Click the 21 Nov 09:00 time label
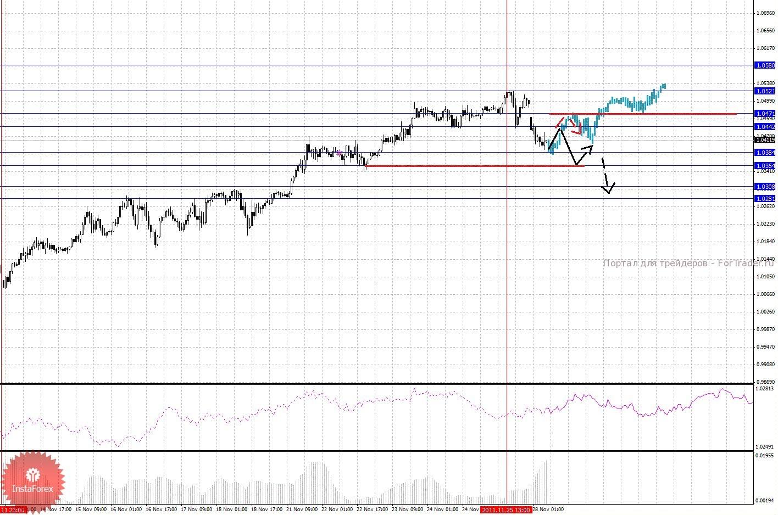Image resolution: width=778 pixels, height=515 pixels. (303, 510)
